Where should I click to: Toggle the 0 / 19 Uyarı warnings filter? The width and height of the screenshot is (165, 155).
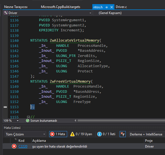81,134
